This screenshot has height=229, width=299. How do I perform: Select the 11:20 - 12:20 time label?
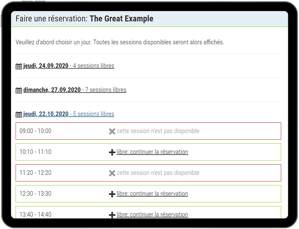click(35, 173)
